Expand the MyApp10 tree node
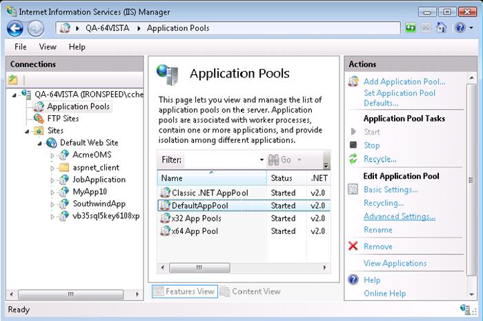 (52, 193)
